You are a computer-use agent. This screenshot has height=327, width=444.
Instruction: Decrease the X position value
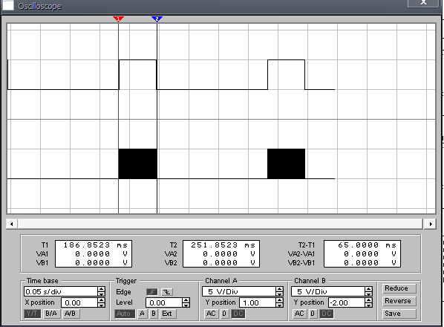click(101, 305)
